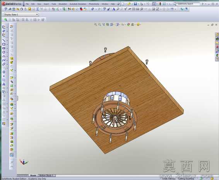
Task: Open the PhotoWorks menu
Action: (94, 4)
